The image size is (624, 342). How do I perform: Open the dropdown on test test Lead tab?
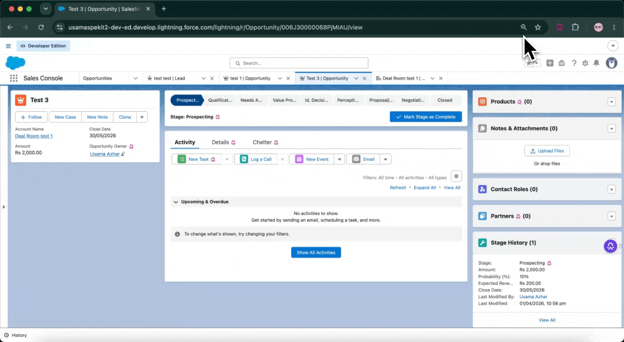[204, 78]
